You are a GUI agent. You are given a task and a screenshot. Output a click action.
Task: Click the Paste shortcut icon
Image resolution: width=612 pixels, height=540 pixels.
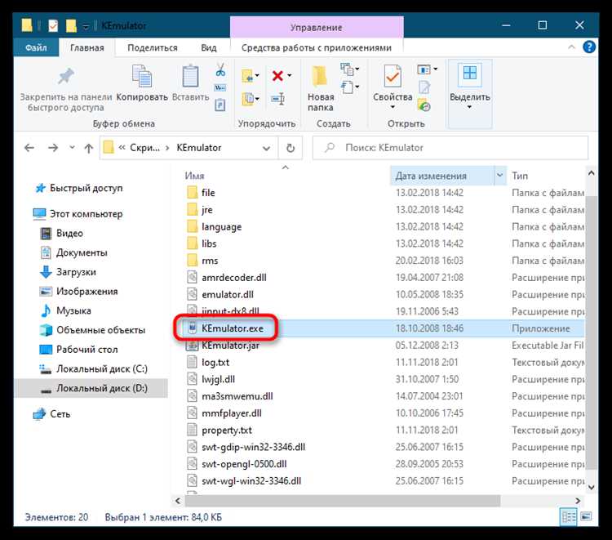click(x=220, y=105)
